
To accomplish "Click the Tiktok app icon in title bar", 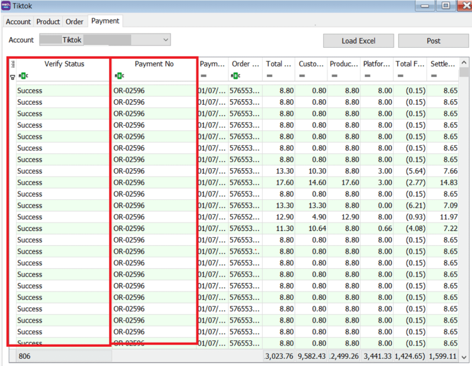I will tap(6, 6).
